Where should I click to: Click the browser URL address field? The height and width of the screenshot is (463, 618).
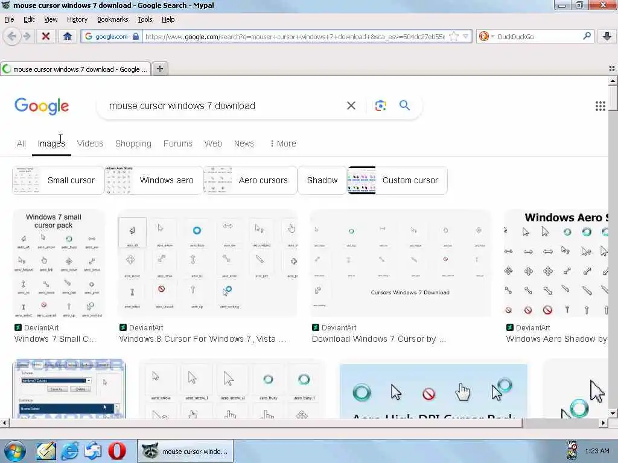[x=295, y=37]
